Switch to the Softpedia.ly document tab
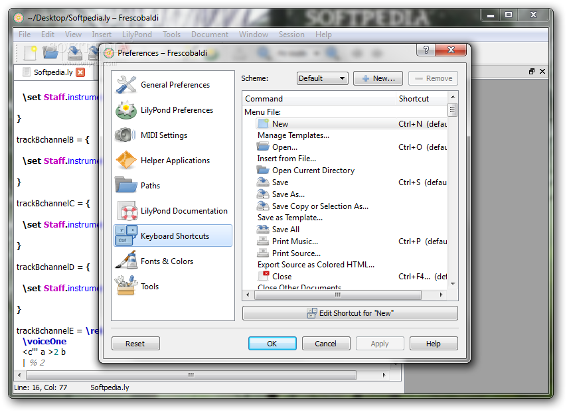Image resolution: width=567 pixels, height=412 pixels. coord(53,72)
